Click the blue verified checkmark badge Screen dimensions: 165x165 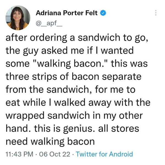(x=103, y=13)
